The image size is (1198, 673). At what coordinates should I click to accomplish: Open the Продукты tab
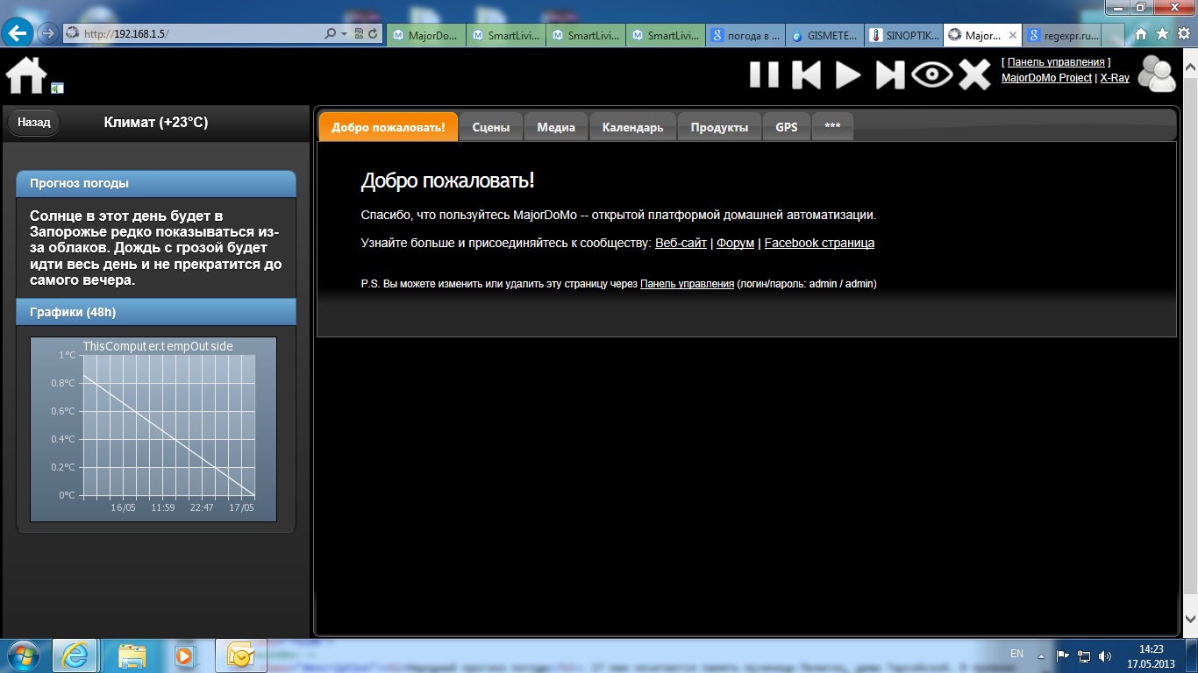(719, 127)
